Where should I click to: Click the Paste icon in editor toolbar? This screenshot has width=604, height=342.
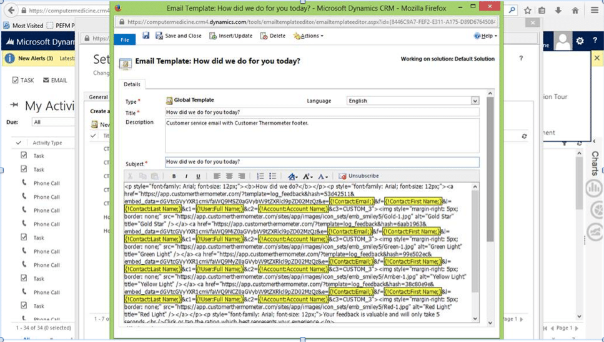pyautogui.click(x=155, y=176)
